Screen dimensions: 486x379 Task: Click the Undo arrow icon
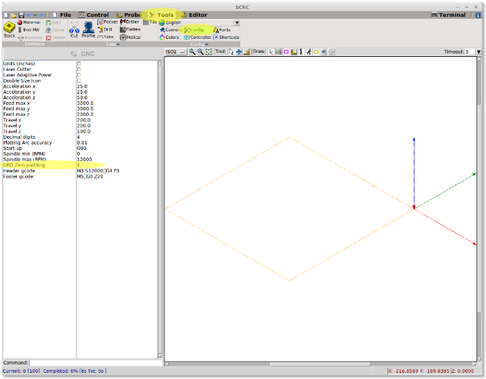pyautogui.click(x=28, y=15)
